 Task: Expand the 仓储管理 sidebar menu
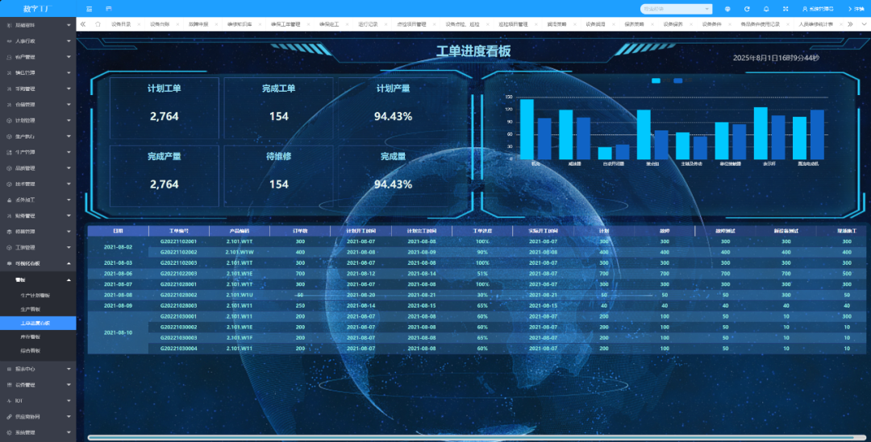point(39,105)
